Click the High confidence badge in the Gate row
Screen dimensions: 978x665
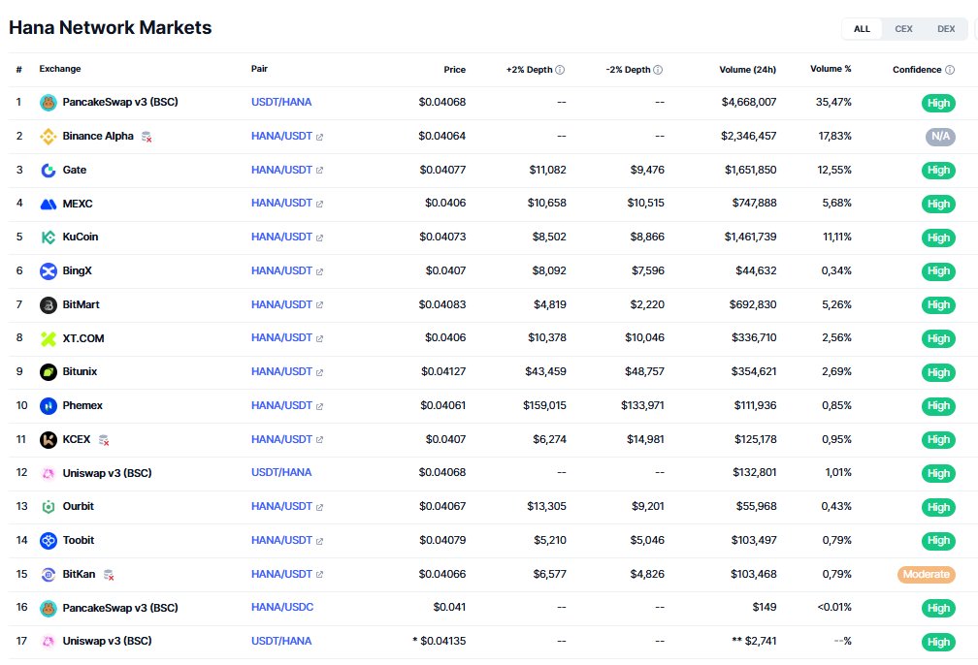click(x=938, y=171)
